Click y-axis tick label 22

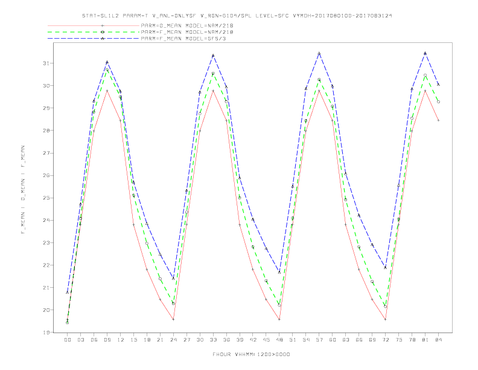(46, 265)
